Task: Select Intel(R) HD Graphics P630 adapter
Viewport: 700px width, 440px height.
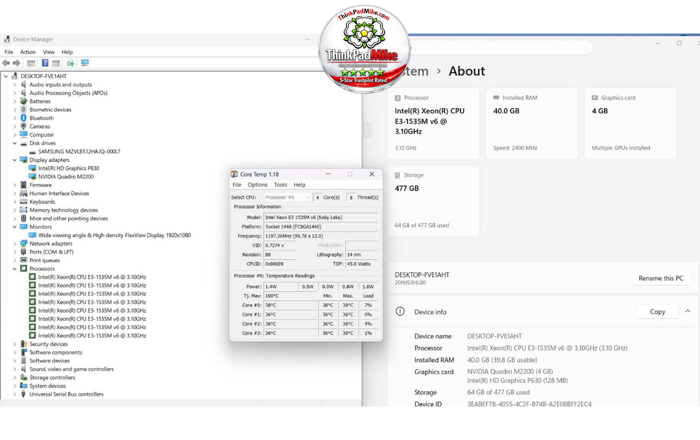Action: click(x=69, y=168)
